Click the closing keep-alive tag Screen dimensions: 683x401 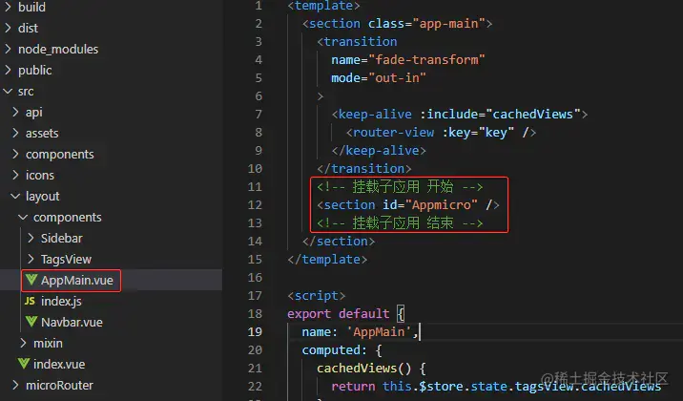(x=379, y=151)
